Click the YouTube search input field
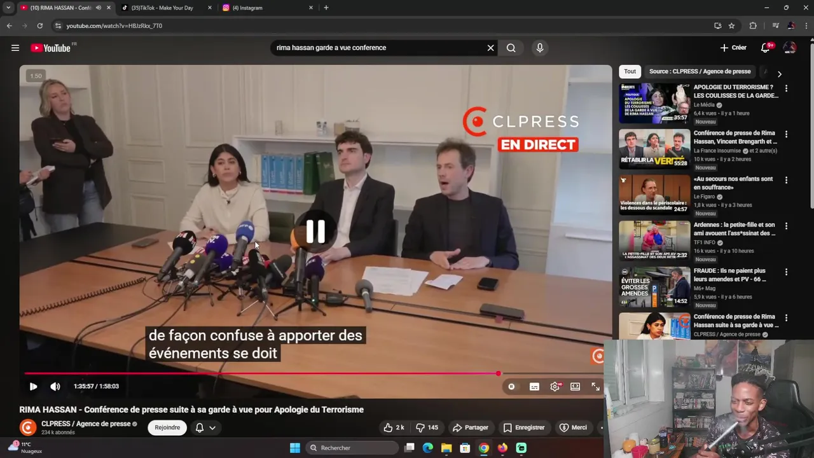 (378, 48)
